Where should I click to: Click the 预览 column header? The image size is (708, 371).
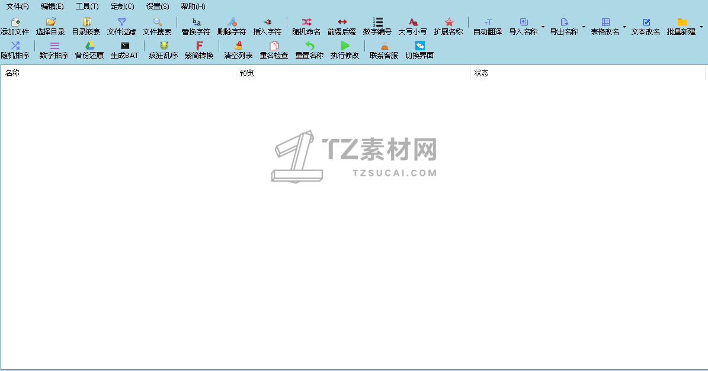pos(353,73)
